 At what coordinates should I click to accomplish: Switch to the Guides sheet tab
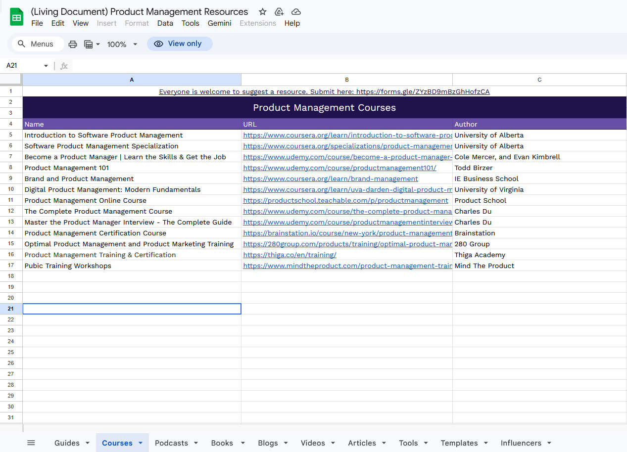(x=67, y=443)
